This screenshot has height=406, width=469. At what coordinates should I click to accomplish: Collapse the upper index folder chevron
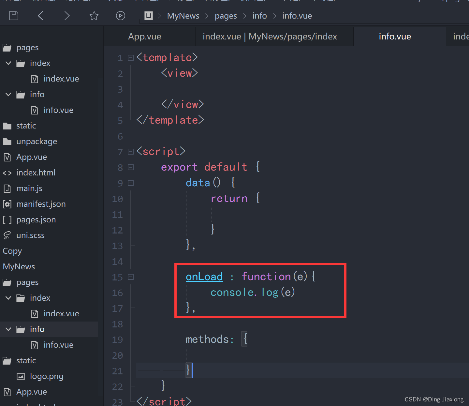[8, 63]
